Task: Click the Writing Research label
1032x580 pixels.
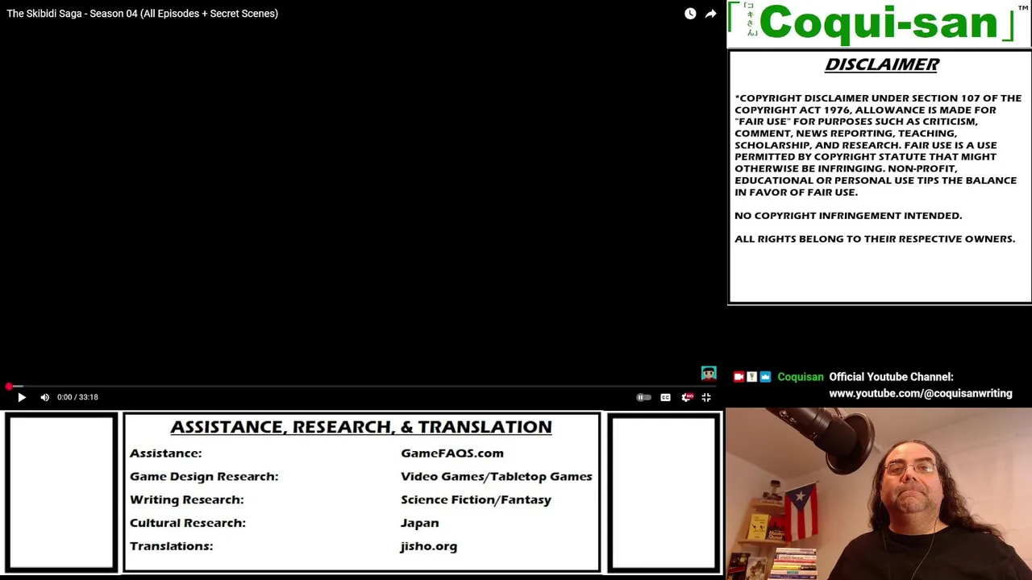Action: pyautogui.click(x=187, y=499)
